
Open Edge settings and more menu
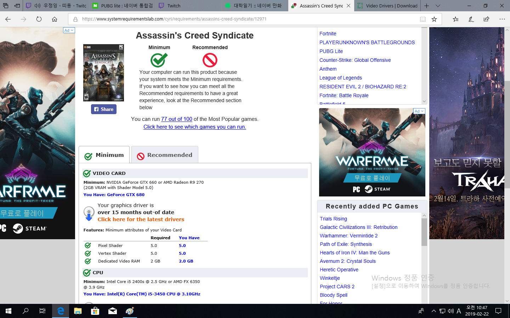502,19
